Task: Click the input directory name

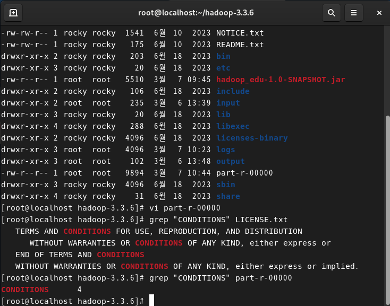Action: [x=228, y=103]
